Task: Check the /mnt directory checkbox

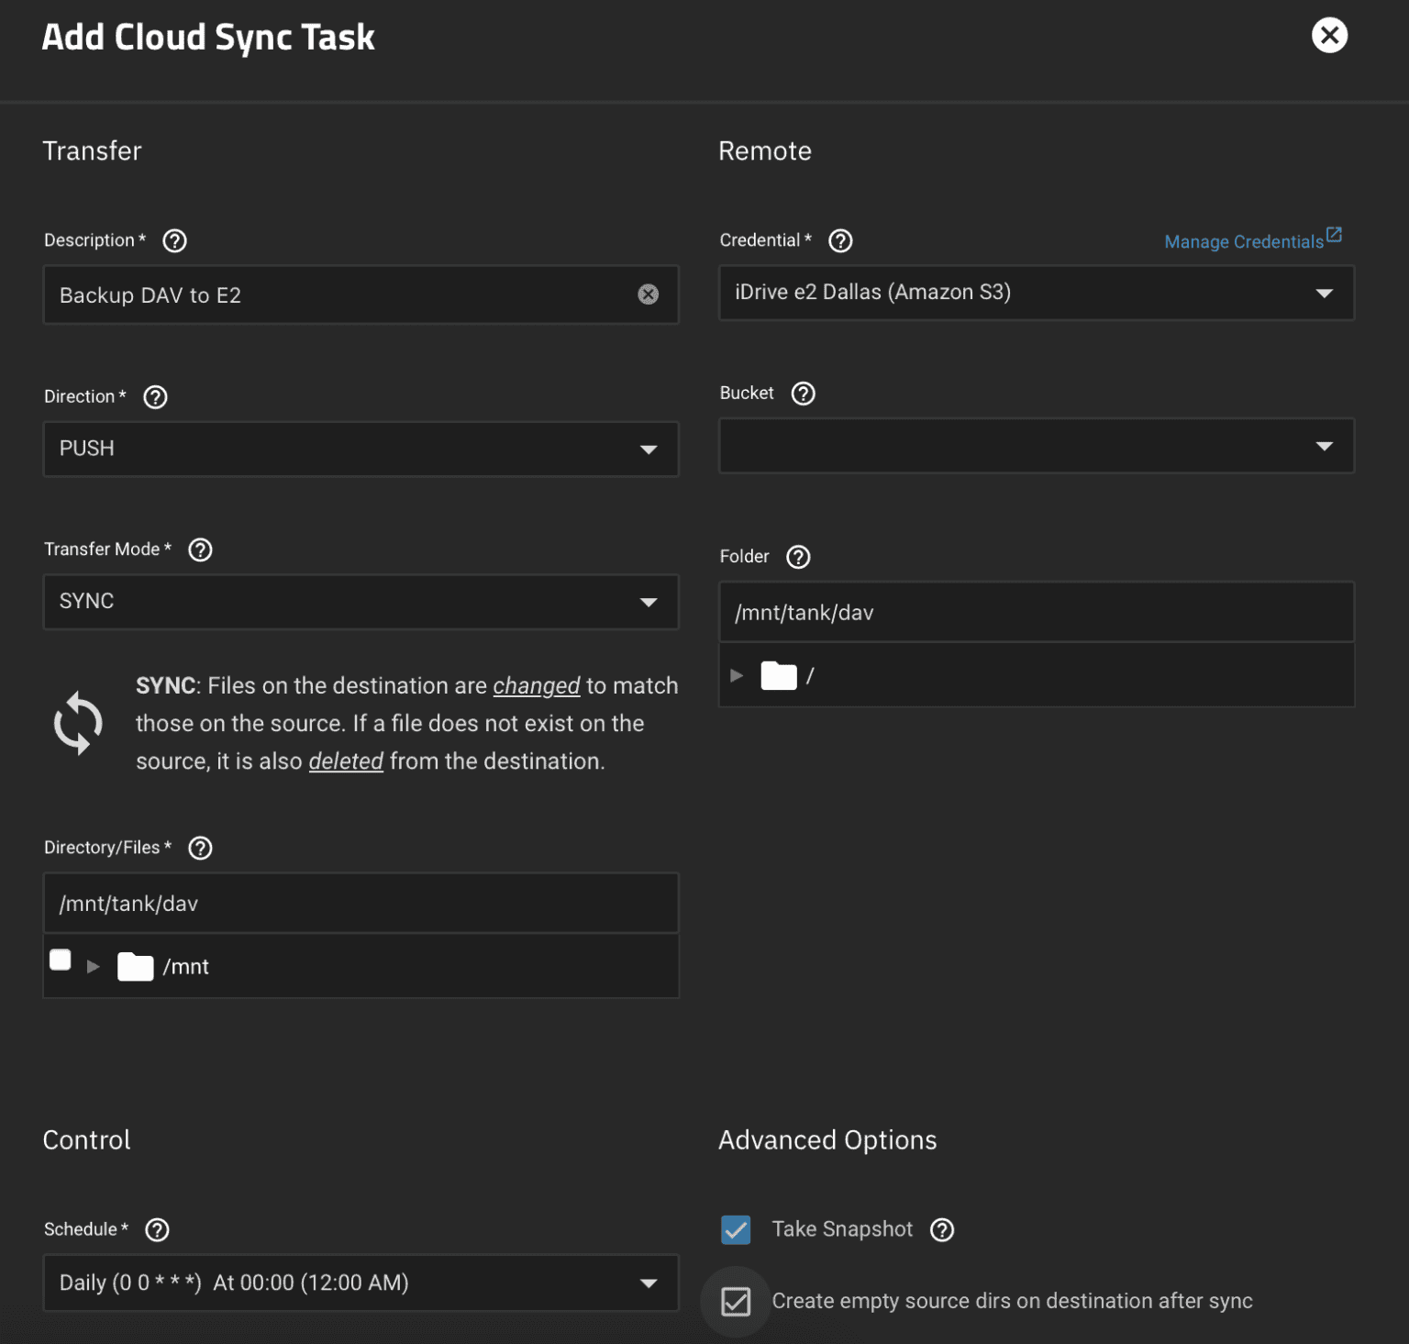Action: (61, 960)
